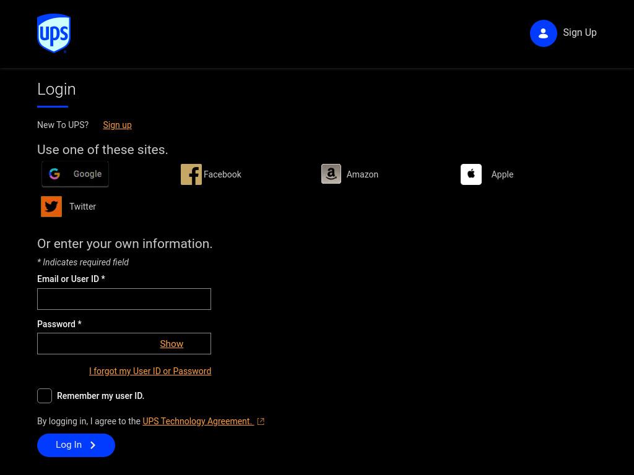This screenshot has width=634, height=475.
Task: Click external link icon beside Technology Agreement
Action: point(261,422)
